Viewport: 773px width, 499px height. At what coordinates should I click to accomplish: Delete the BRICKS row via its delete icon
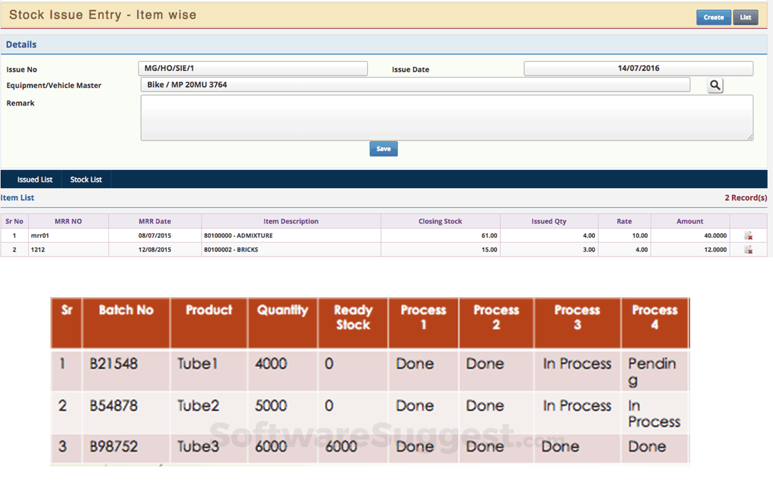748,250
